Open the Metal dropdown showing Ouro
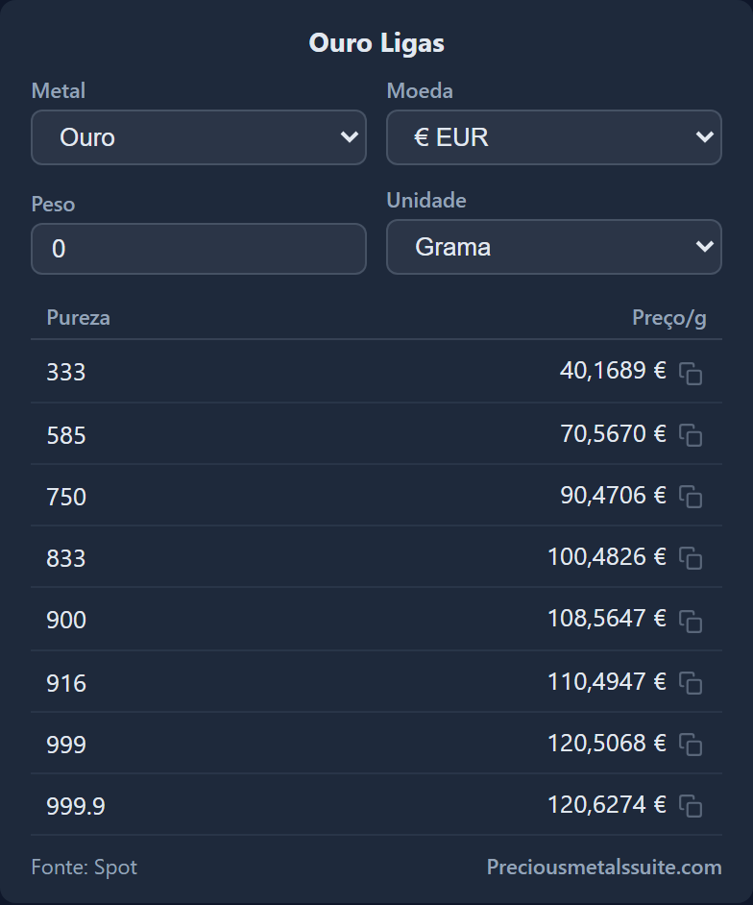This screenshot has width=753, height=905. tap(199, 137)
